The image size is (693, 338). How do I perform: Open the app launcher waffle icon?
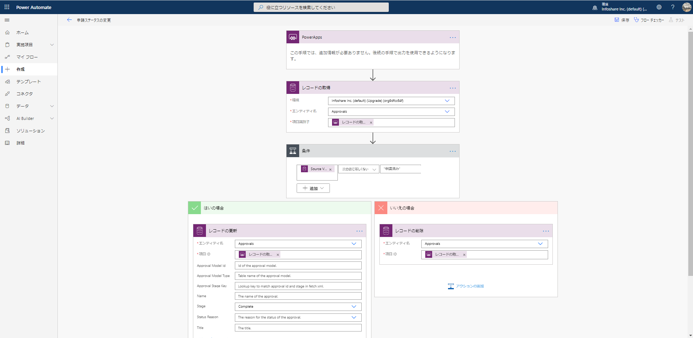click(x=7, y=7)
